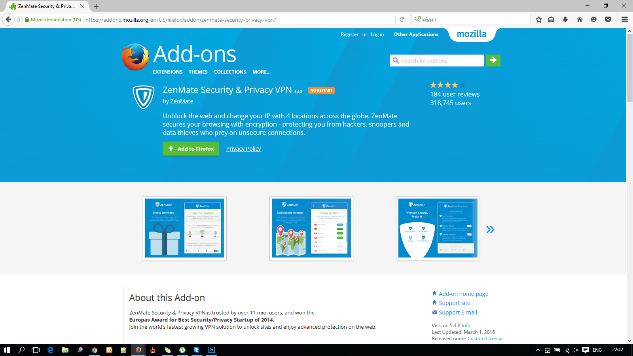
Task: Open Unblock the Internet screenshot thumbnail
Action: click(311, 228)
